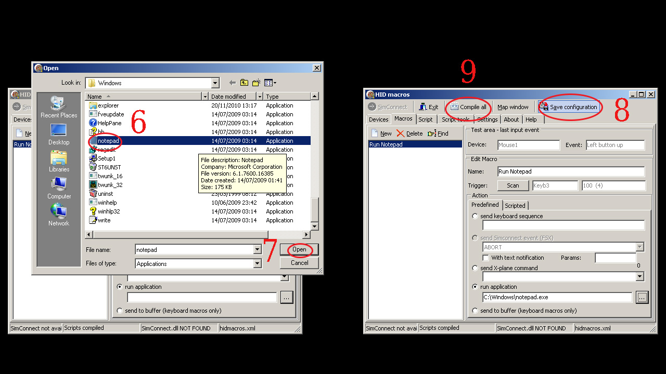The height and width of the screenshot is (374, 666).
Task: Expand the File name dropdown arrow
Action: click(257, 250)
